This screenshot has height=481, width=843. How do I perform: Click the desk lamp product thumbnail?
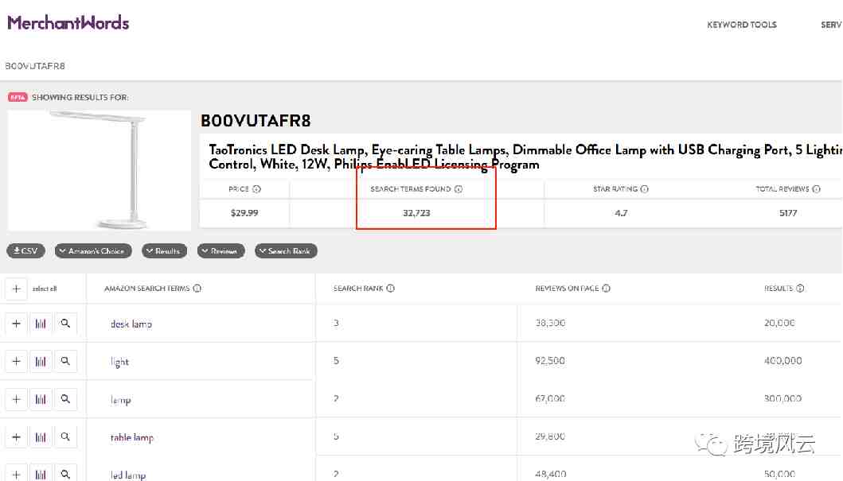click(100, 170)
